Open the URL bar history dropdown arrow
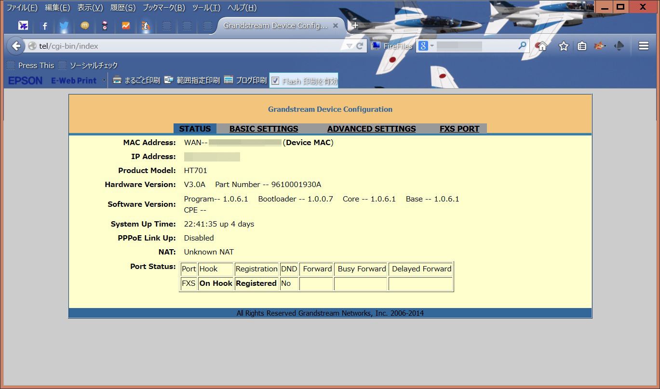The image size is (660, 389). [350, 46]
